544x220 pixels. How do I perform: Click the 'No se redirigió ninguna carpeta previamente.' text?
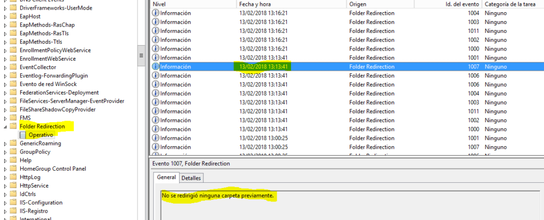pos(217,196)
